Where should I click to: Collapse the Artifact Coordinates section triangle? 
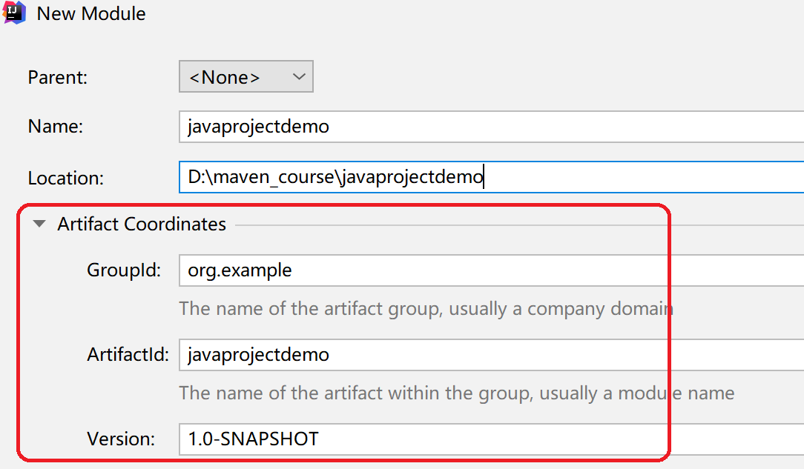39,224
